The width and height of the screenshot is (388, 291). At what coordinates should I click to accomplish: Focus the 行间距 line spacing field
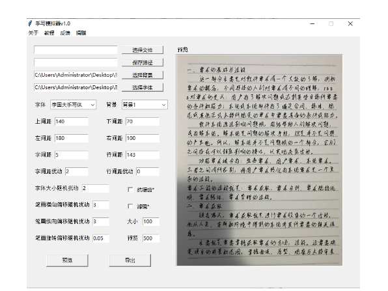143,155
